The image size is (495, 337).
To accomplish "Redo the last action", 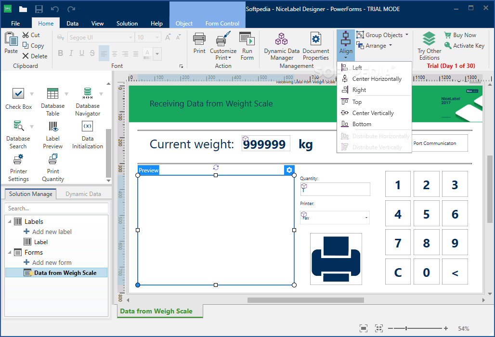I will 71,9.
